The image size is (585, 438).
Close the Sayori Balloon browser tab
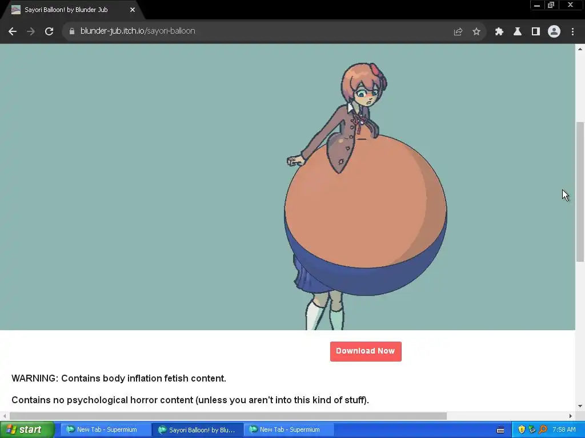[133, 10]
